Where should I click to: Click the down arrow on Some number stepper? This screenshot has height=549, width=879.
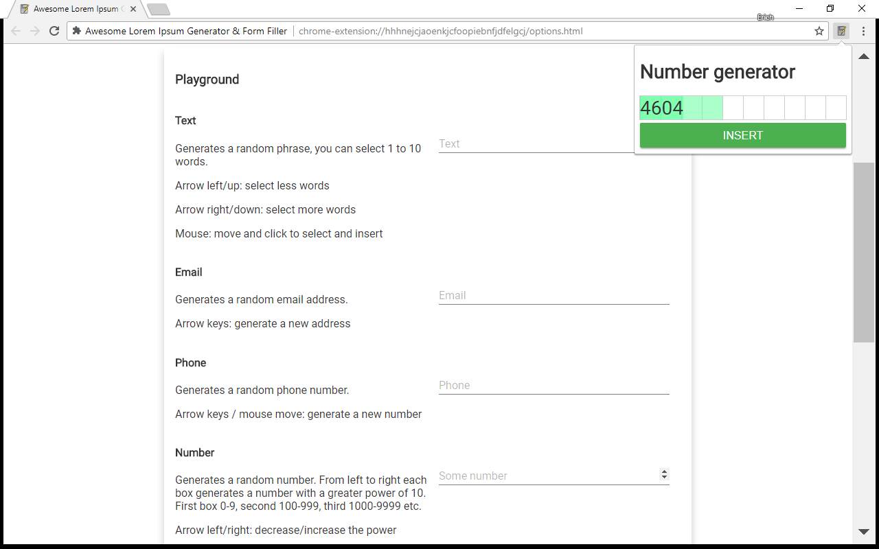click(x=664, y=477)
